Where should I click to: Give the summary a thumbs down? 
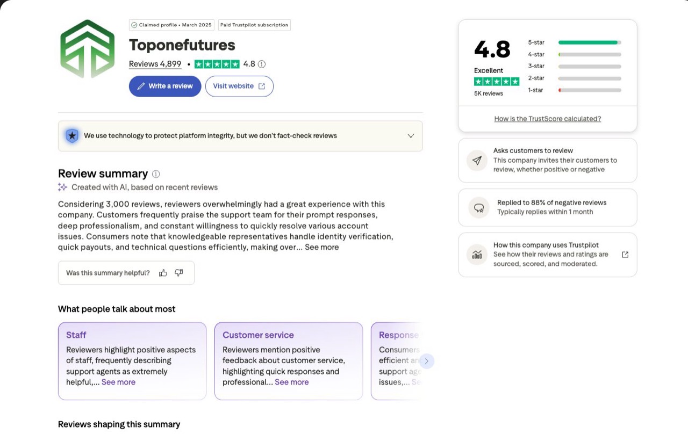[179, 273]
